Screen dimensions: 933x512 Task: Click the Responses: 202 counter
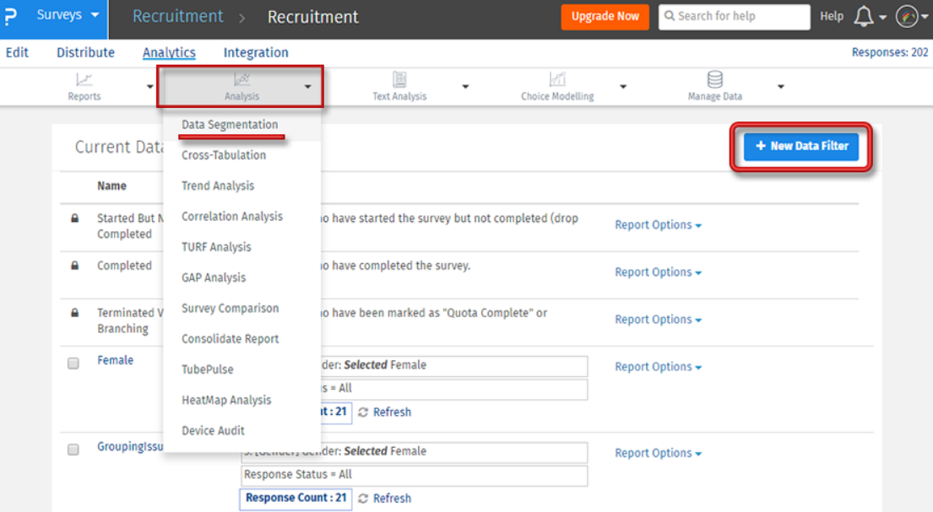[x=890, y=52]
